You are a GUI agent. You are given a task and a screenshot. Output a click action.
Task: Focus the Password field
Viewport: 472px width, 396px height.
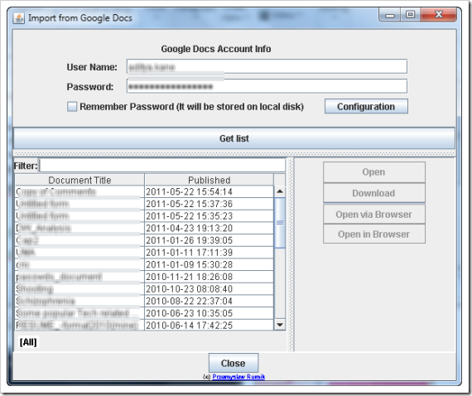267,86
